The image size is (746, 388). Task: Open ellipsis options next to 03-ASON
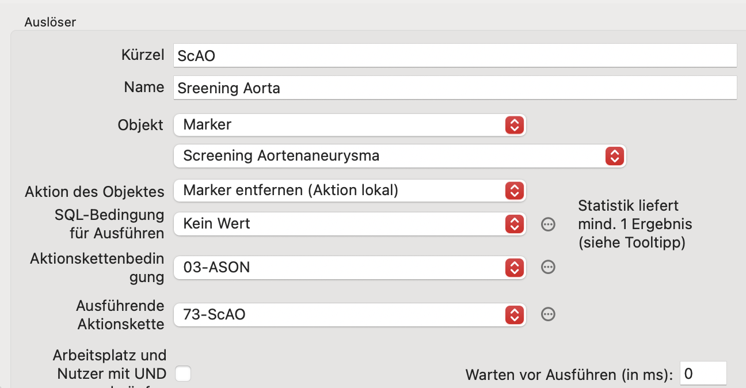coord(548,267)
